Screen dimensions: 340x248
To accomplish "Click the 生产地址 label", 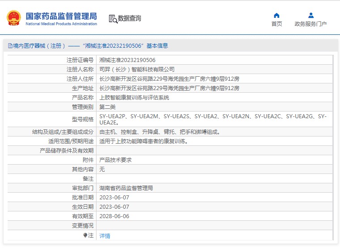I will [83, 88].
